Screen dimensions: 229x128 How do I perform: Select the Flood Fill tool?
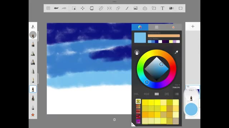tap(92, 8)
